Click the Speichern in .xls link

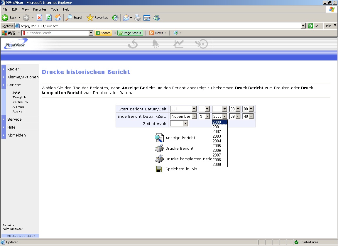coord(181,169)
